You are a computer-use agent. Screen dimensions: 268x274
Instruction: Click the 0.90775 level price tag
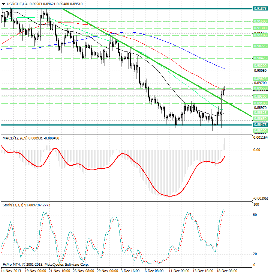tap(260, 46)
